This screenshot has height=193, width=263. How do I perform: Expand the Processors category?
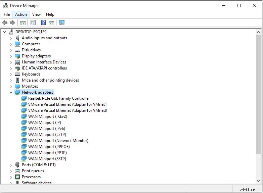(11, 177)
